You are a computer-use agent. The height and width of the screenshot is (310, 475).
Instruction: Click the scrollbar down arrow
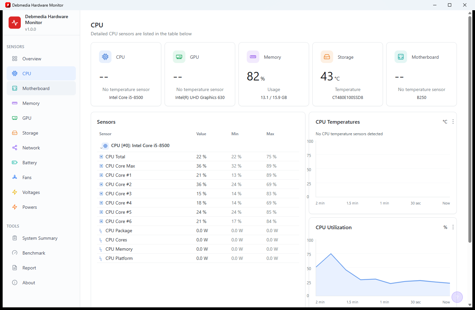470,305
